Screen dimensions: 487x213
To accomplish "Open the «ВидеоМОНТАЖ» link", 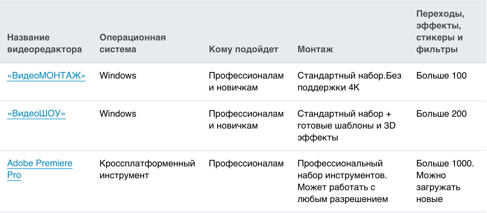I will point(46,76).
